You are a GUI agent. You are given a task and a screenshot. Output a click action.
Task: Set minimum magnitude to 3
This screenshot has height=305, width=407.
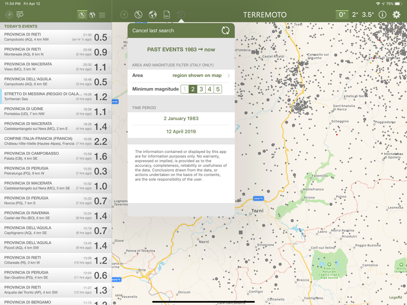tap(201, 89)
